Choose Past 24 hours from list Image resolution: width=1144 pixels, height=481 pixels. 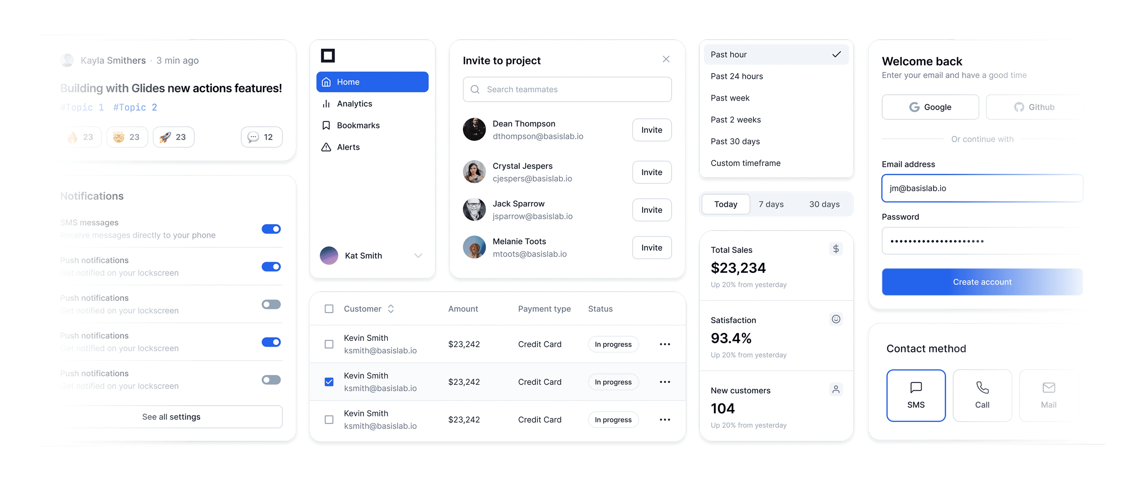737,76
